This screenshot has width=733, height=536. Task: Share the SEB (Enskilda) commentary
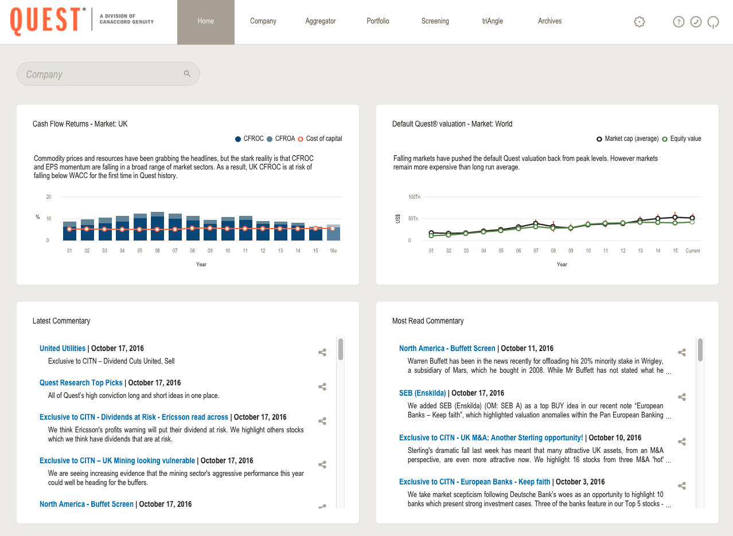(682, 397)
